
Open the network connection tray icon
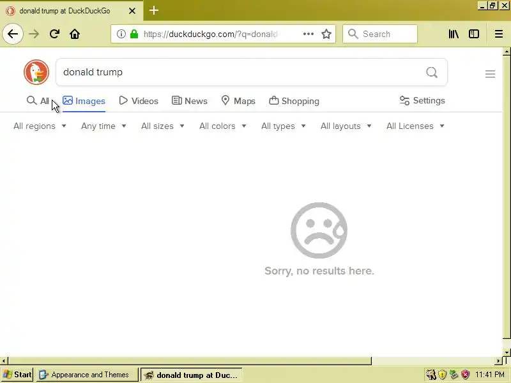click(454, 375)
